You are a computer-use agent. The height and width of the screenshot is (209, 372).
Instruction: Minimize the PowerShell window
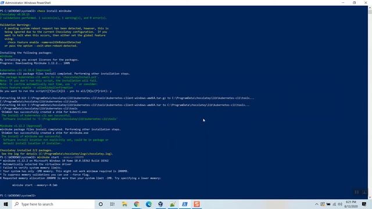[343, 3]
